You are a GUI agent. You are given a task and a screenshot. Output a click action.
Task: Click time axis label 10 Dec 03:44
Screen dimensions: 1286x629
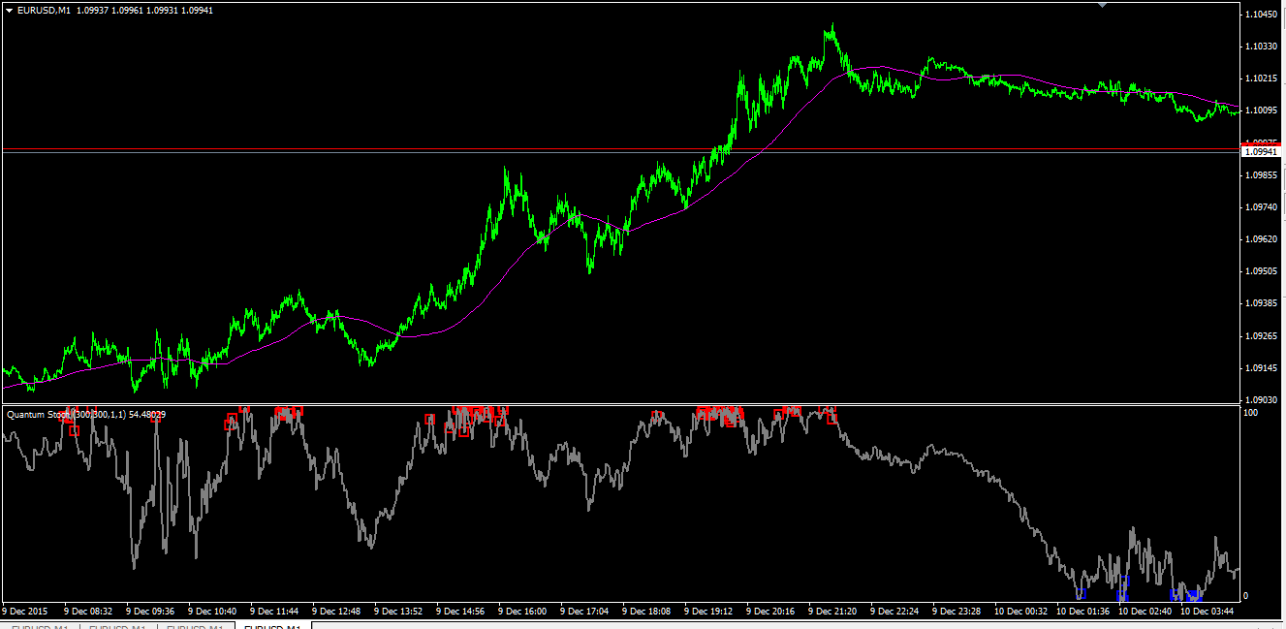[x=1207, y=612]
